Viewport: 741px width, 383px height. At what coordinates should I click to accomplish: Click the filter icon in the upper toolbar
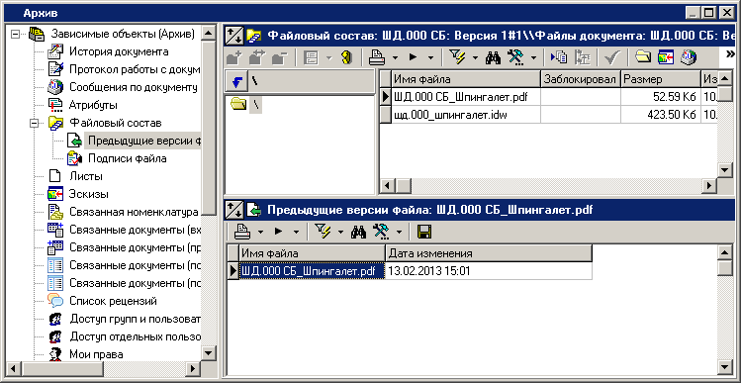point(456,57)
